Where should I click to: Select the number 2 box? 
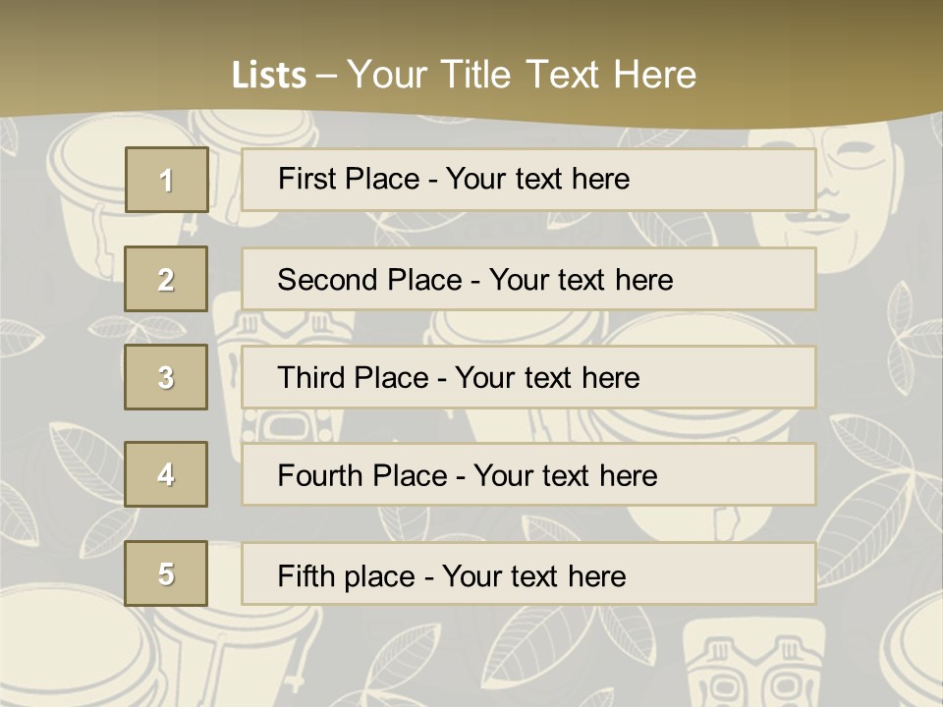[x=166, y=279]
